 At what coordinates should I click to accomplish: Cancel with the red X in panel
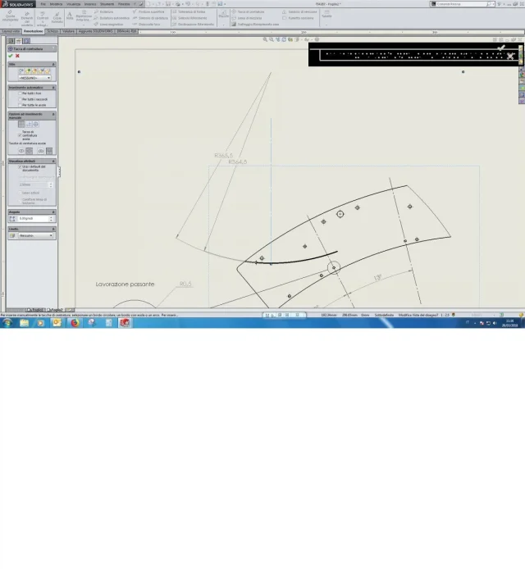pos(17,56)
